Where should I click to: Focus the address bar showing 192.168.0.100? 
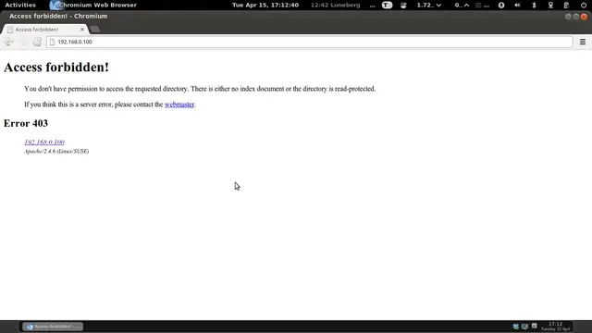310,42
